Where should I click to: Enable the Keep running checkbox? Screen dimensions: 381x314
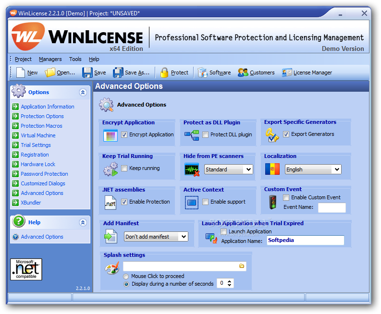point(124,168)
